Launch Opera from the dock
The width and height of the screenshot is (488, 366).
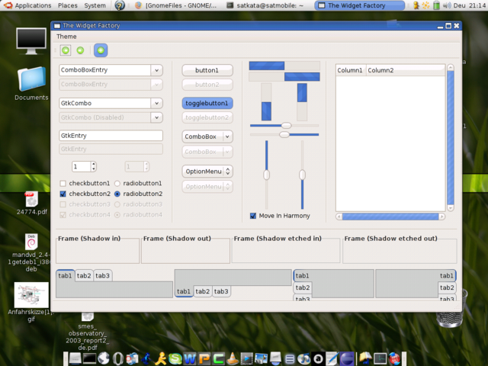coord(118,359)
